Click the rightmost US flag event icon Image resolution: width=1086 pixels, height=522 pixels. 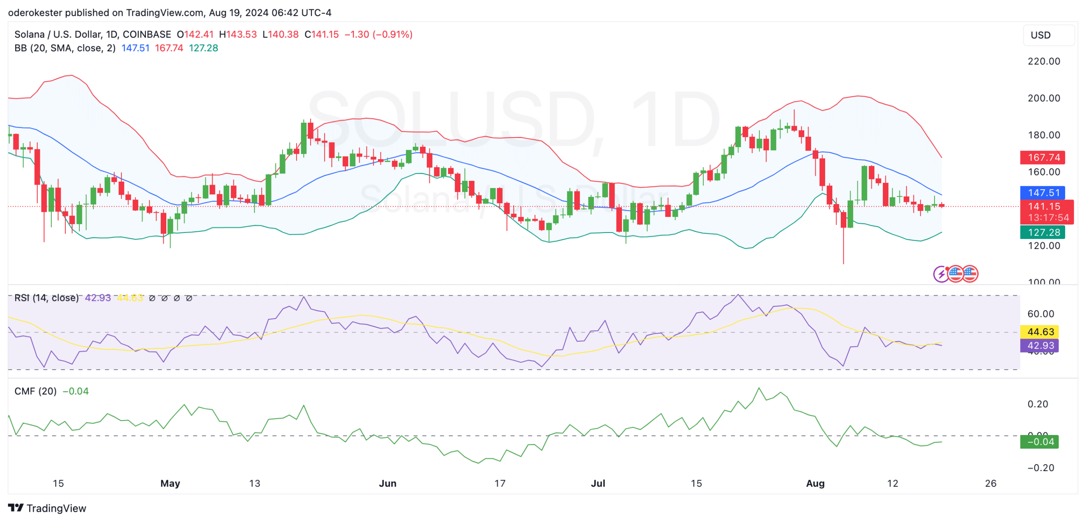pyautogui.click(x=970, y=274)
